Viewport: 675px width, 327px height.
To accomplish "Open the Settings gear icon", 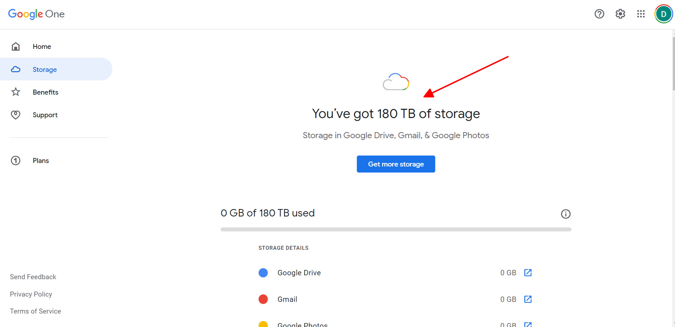I will tap(620, 14).
